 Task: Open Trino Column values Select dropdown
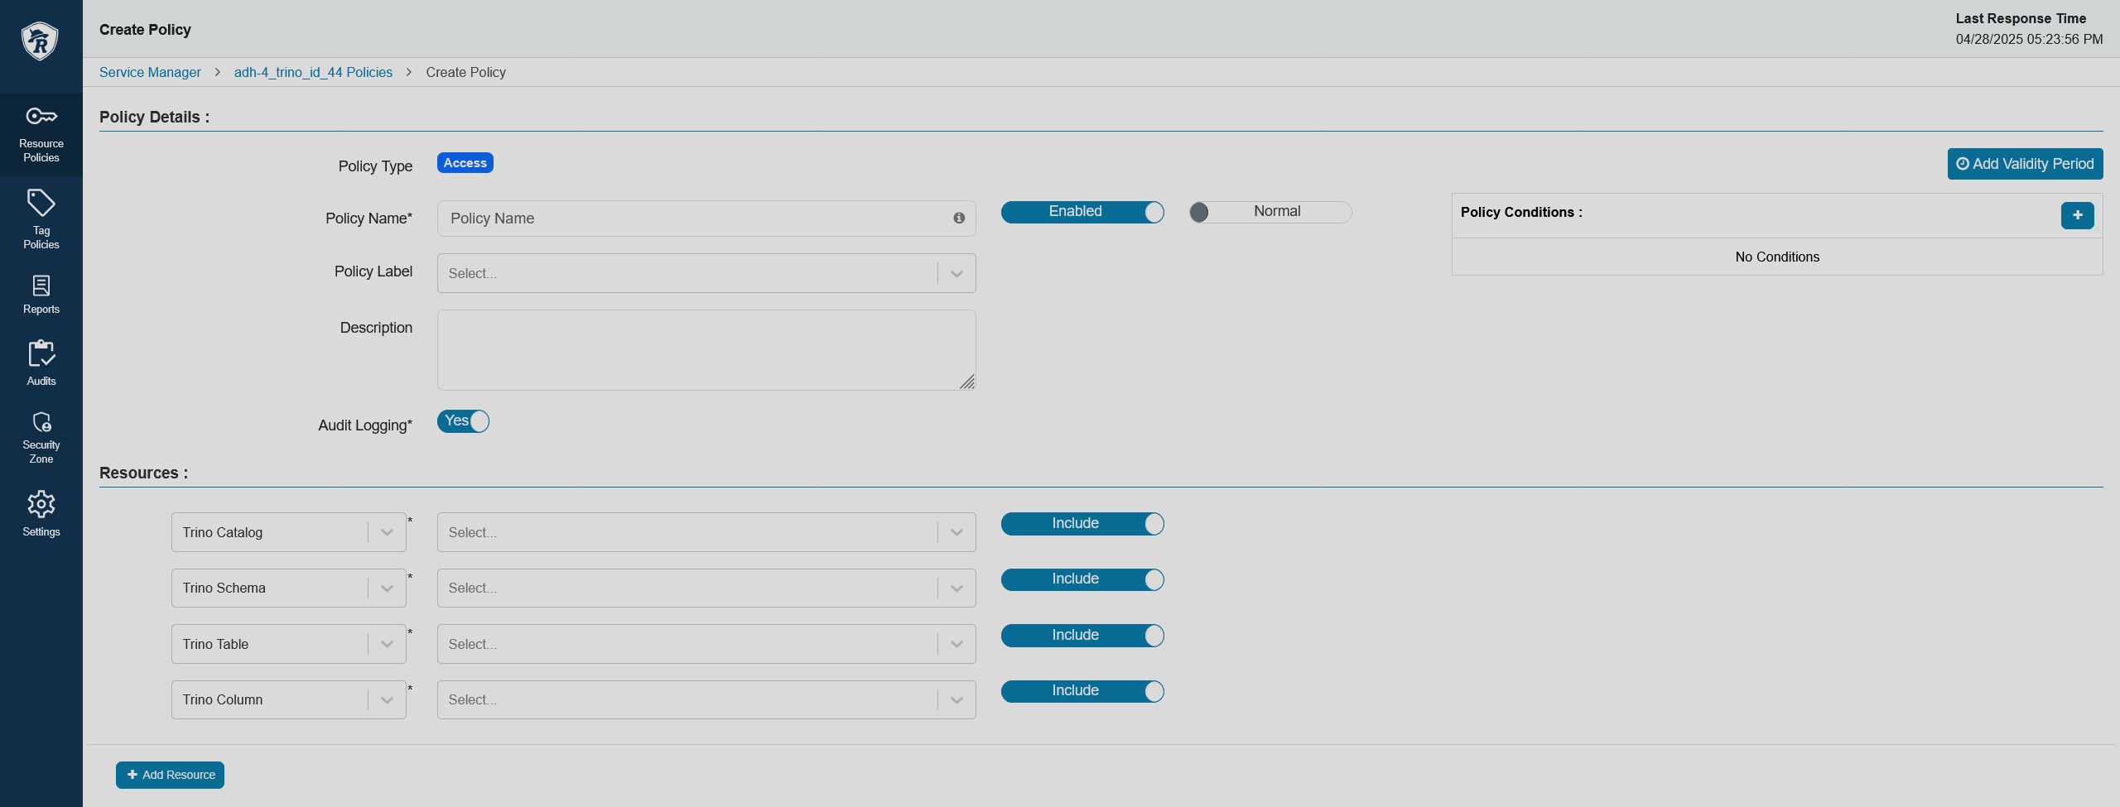706,699
